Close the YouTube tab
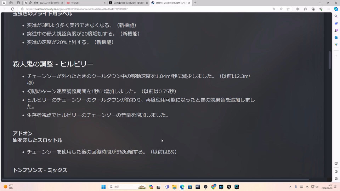The width and height of the screenshot is (340, 191). click(x=104, y=3)
